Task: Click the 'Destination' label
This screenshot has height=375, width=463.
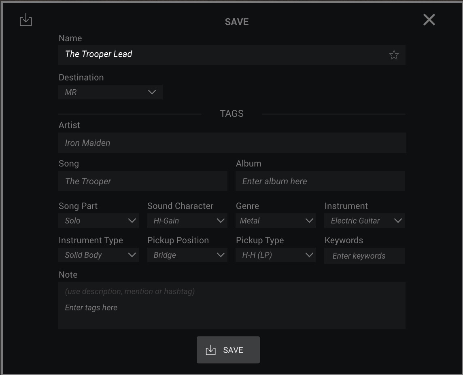Action: (81, 77)
